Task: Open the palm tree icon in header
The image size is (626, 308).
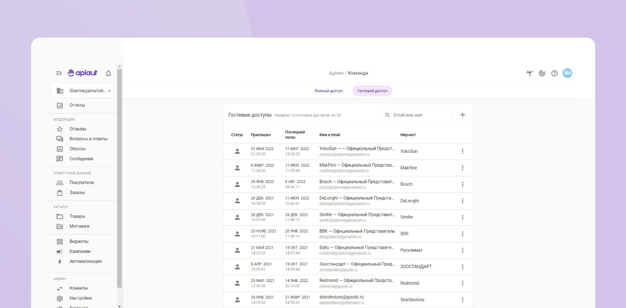Action: [530, 73]
